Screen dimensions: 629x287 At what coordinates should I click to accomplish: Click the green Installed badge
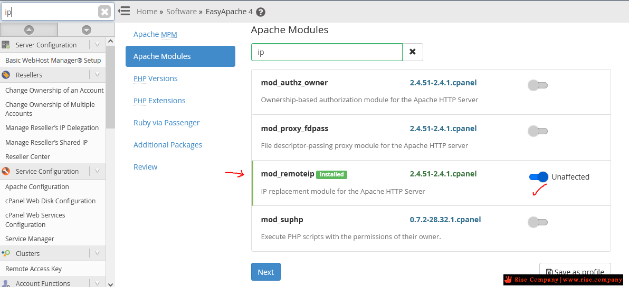(331, 174)
